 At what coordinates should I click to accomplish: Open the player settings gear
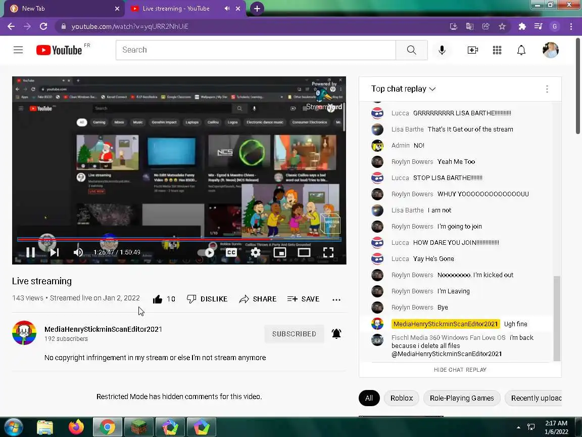pos(255,252)
